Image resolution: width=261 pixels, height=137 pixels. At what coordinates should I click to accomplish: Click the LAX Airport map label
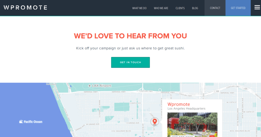coord(102,86)
